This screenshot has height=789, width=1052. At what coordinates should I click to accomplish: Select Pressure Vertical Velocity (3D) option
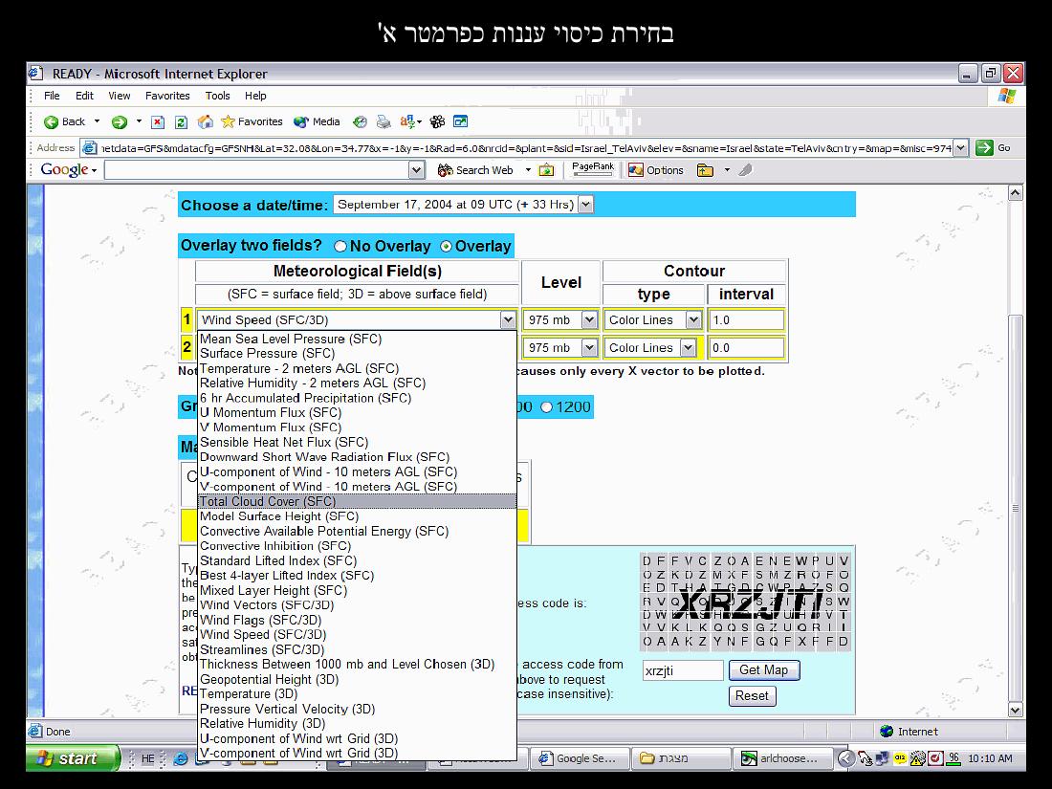pos(357,709)
